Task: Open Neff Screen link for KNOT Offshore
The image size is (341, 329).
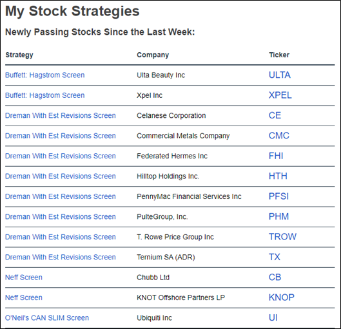Action: click(x=24, y=297)
